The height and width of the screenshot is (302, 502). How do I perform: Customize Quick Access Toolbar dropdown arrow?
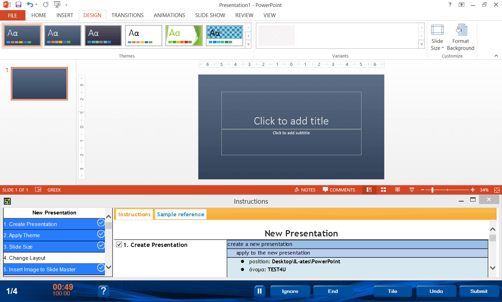click(x=66, y=5)
